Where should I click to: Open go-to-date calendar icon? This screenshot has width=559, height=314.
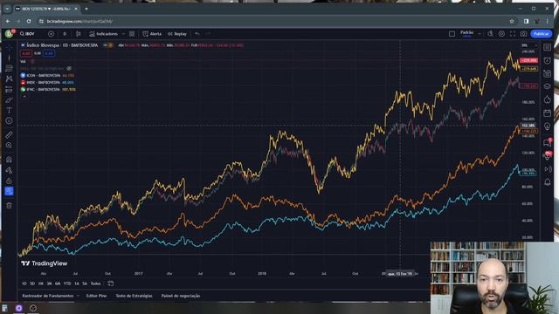111,283
